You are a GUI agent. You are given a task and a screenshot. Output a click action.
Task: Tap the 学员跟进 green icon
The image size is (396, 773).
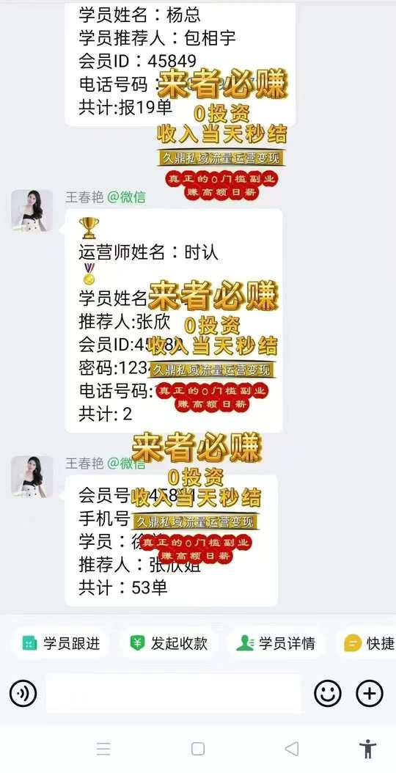29,643
